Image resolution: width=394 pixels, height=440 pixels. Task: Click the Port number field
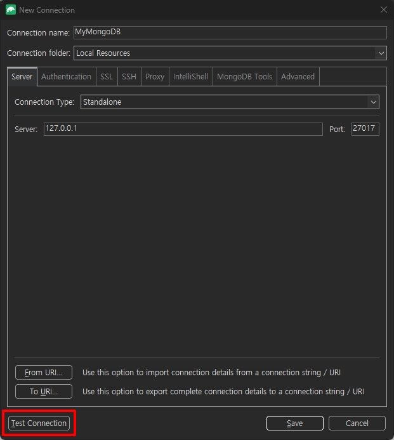click(365, 129)
